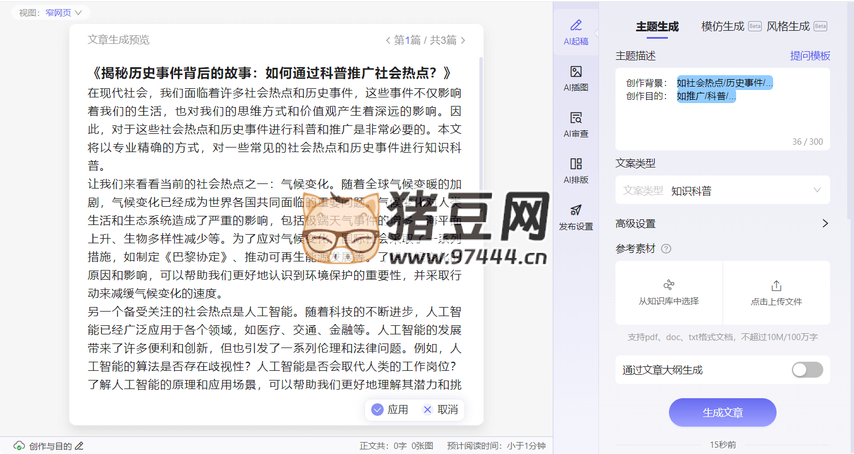Click the help icon beside 参考素材
854x454 pixels.
666,249
